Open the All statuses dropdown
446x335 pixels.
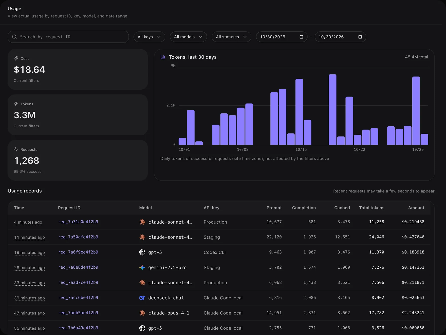[231, 37]
